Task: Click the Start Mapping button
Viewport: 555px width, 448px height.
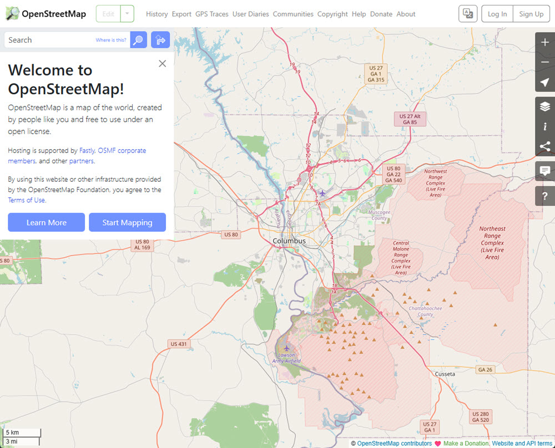Action: (128, 222)
